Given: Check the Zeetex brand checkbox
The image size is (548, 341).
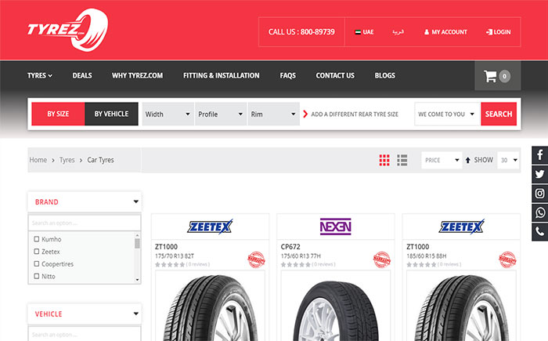Looking at the screenshot, I should click(36, 252).
